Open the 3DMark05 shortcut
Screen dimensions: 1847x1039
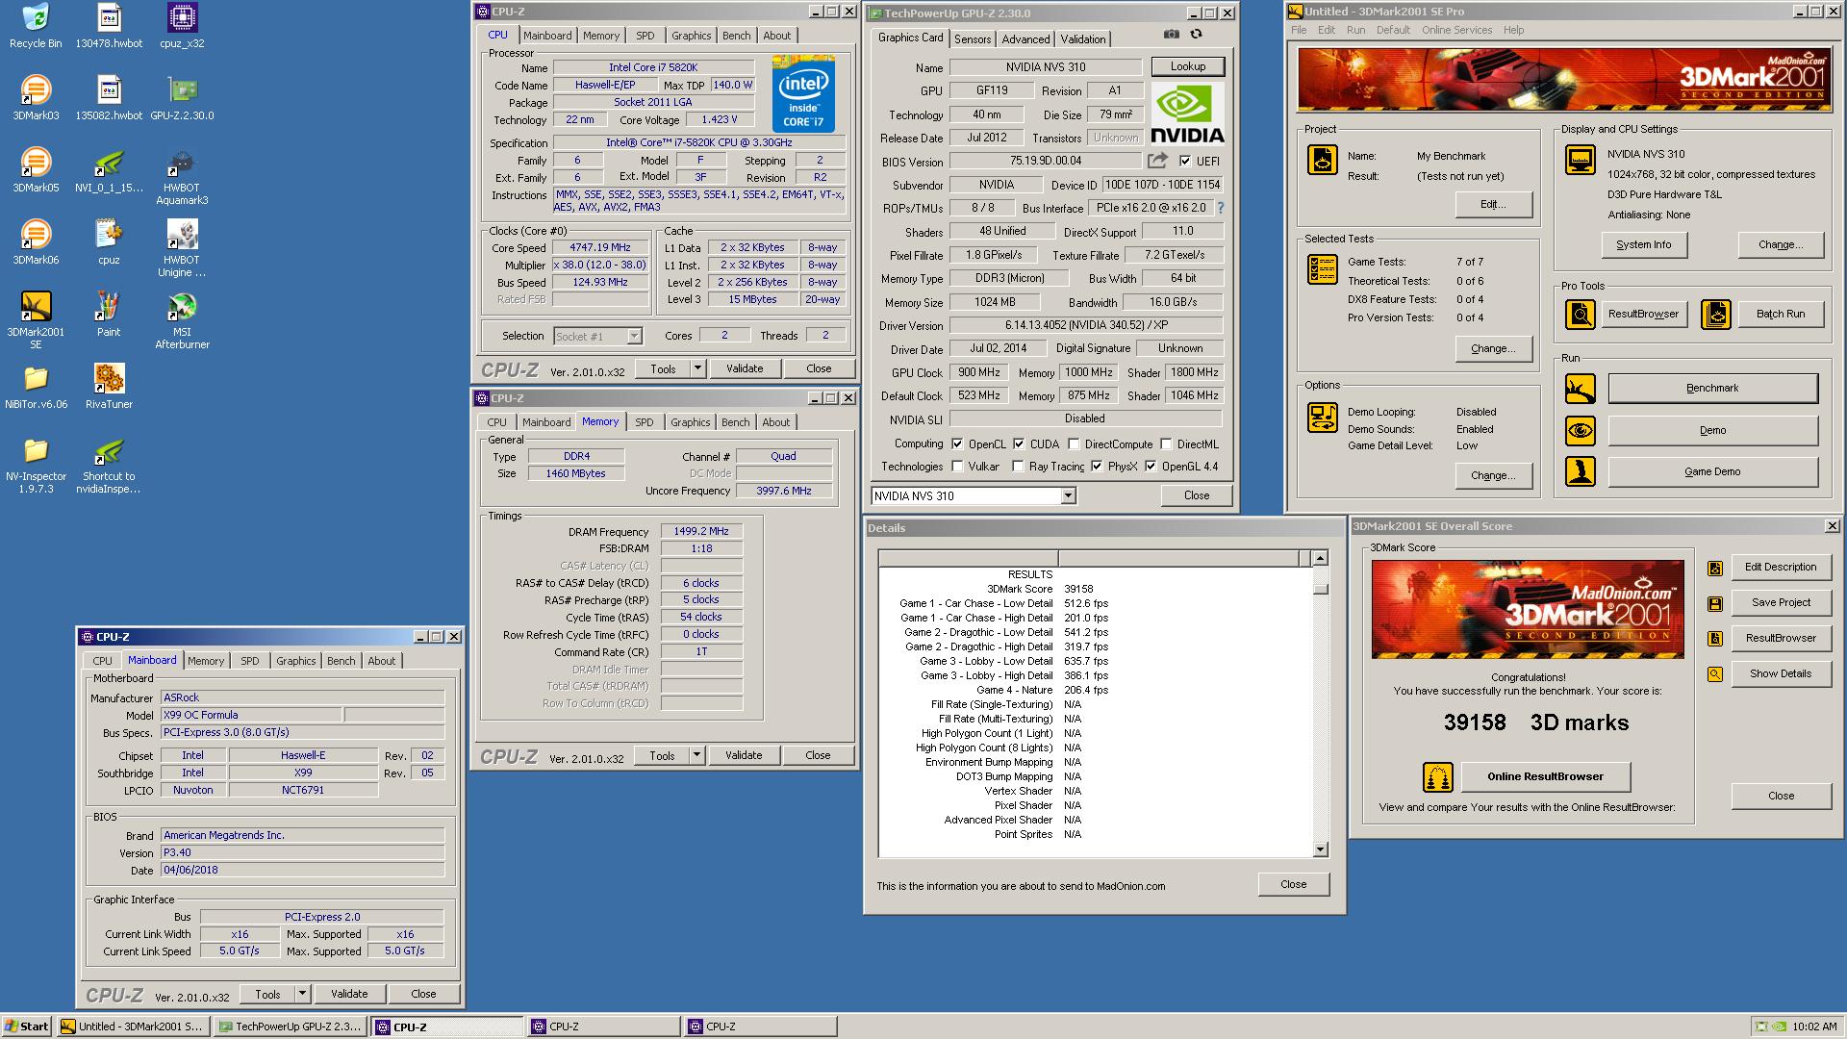pyautogui.click(x=36, y=170)
